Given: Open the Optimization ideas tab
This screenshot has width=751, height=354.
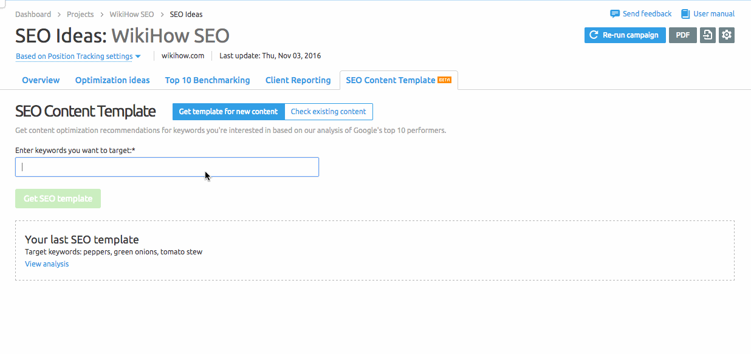Looking at the screenshot, I should pos(112,80).
